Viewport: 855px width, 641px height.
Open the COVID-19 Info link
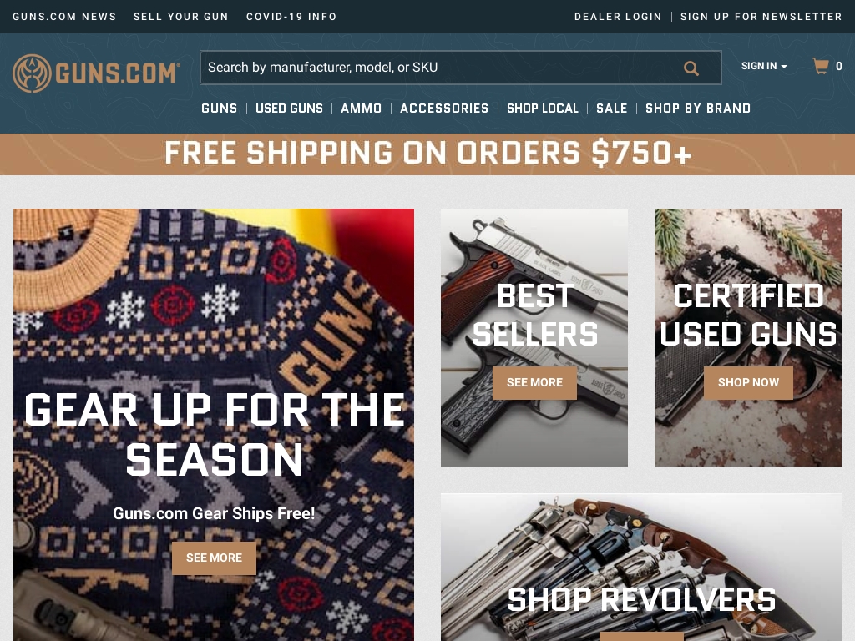coord(291,17)
